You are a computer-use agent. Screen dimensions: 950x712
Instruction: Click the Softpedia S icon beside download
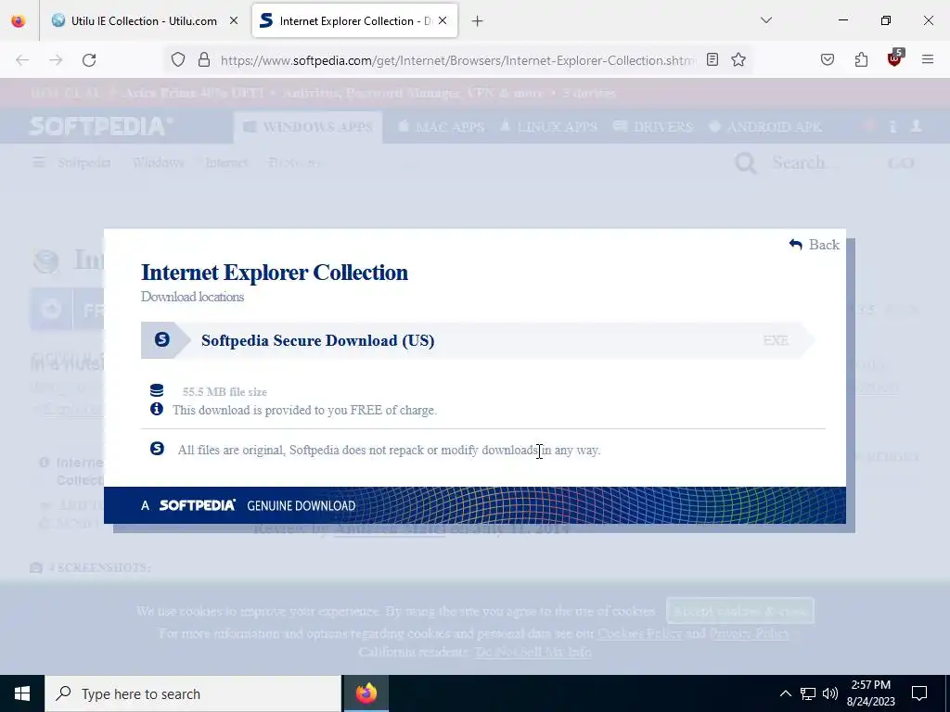click(161, 339)
